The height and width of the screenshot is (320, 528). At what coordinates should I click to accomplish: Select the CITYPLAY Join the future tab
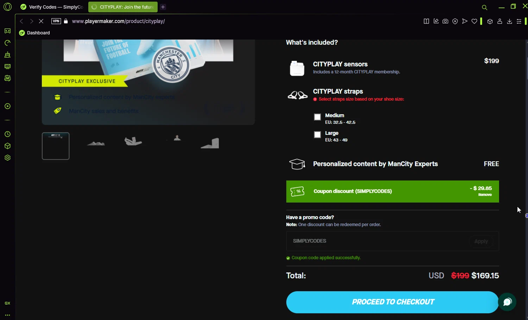tap(123, 7)
